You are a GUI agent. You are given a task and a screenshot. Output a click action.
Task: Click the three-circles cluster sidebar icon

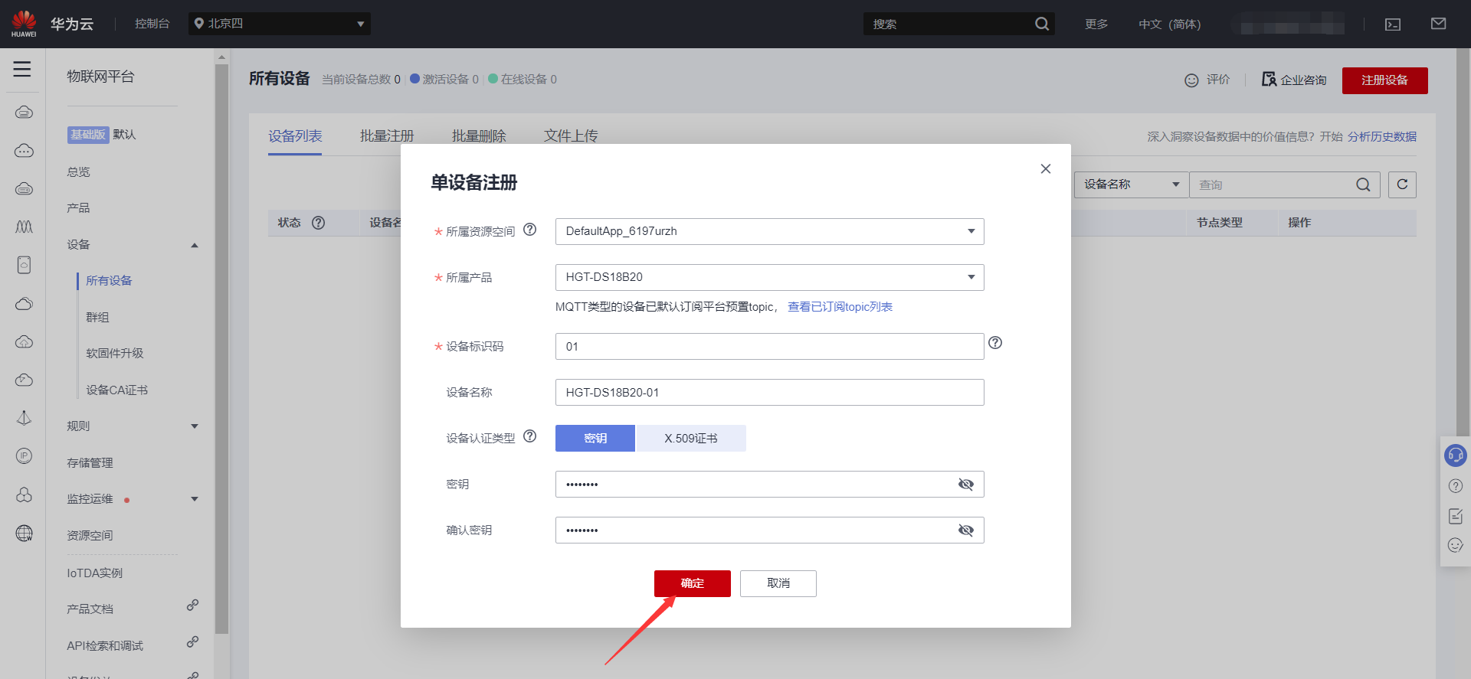point(24,495)
